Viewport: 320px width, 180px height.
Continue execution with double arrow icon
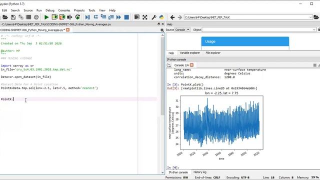pos(118,17)
